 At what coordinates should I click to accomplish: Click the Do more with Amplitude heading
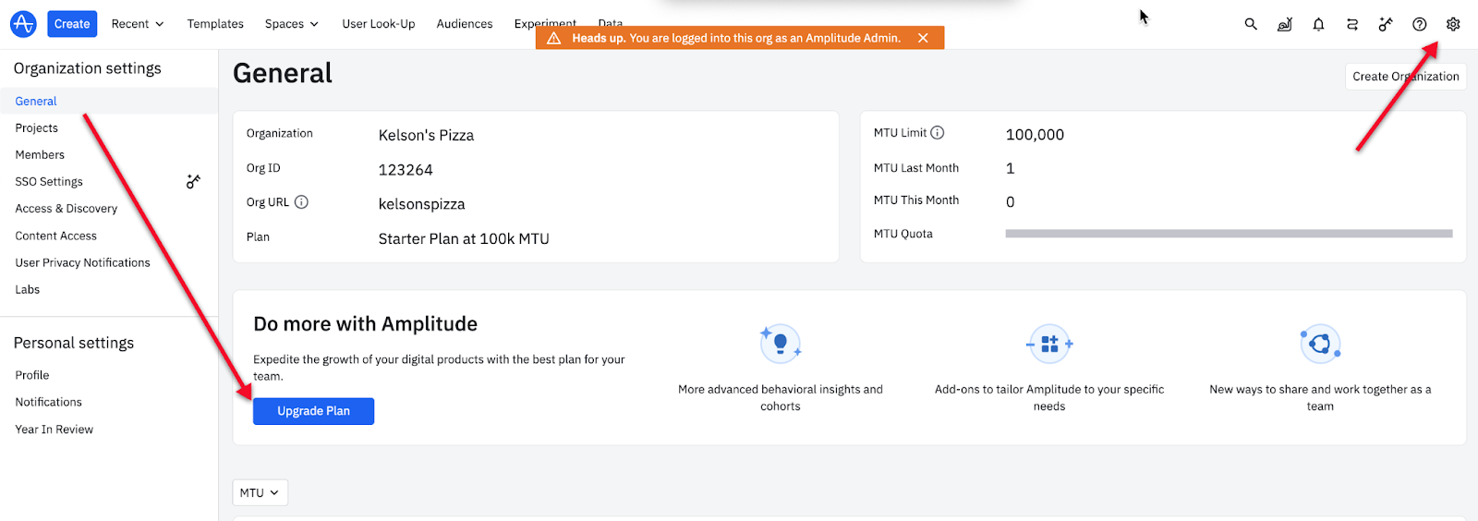click(x=366, y=324)
